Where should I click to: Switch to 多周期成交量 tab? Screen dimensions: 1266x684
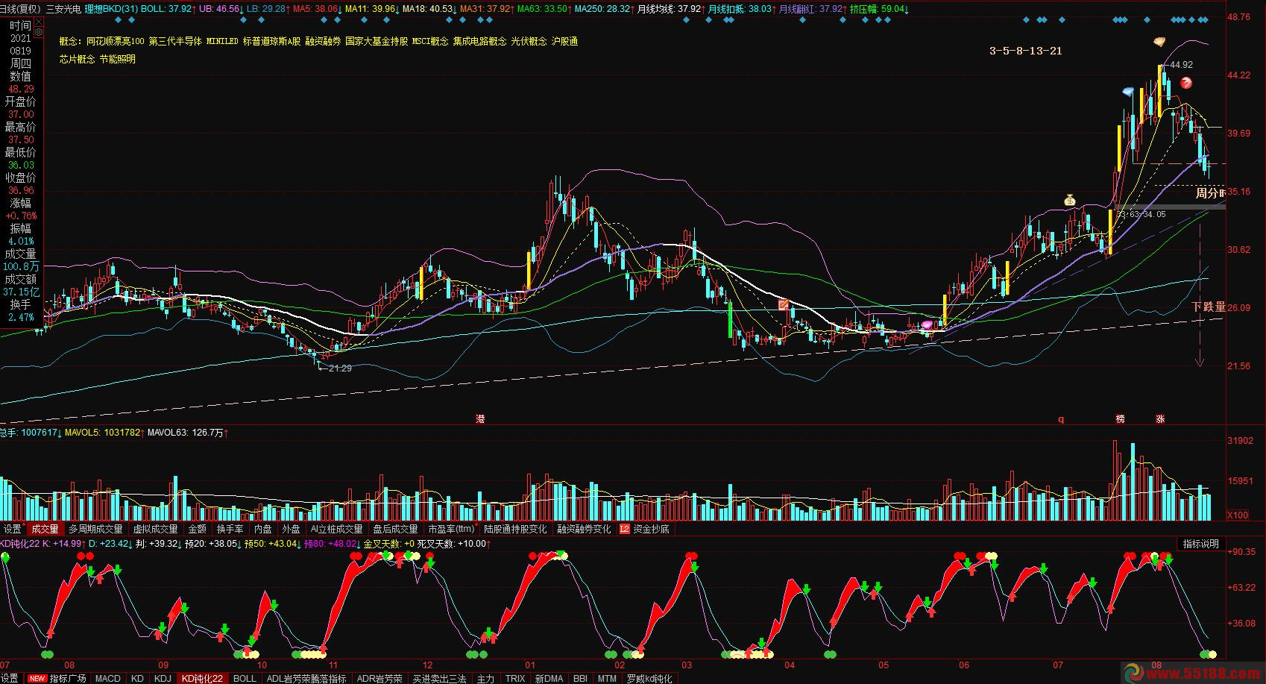coord(95,529)
